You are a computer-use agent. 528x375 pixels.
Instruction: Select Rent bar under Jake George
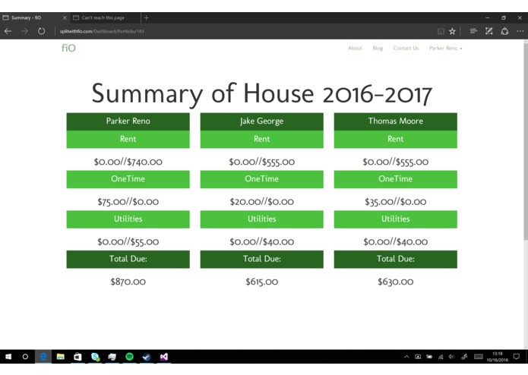pos(261,139)
